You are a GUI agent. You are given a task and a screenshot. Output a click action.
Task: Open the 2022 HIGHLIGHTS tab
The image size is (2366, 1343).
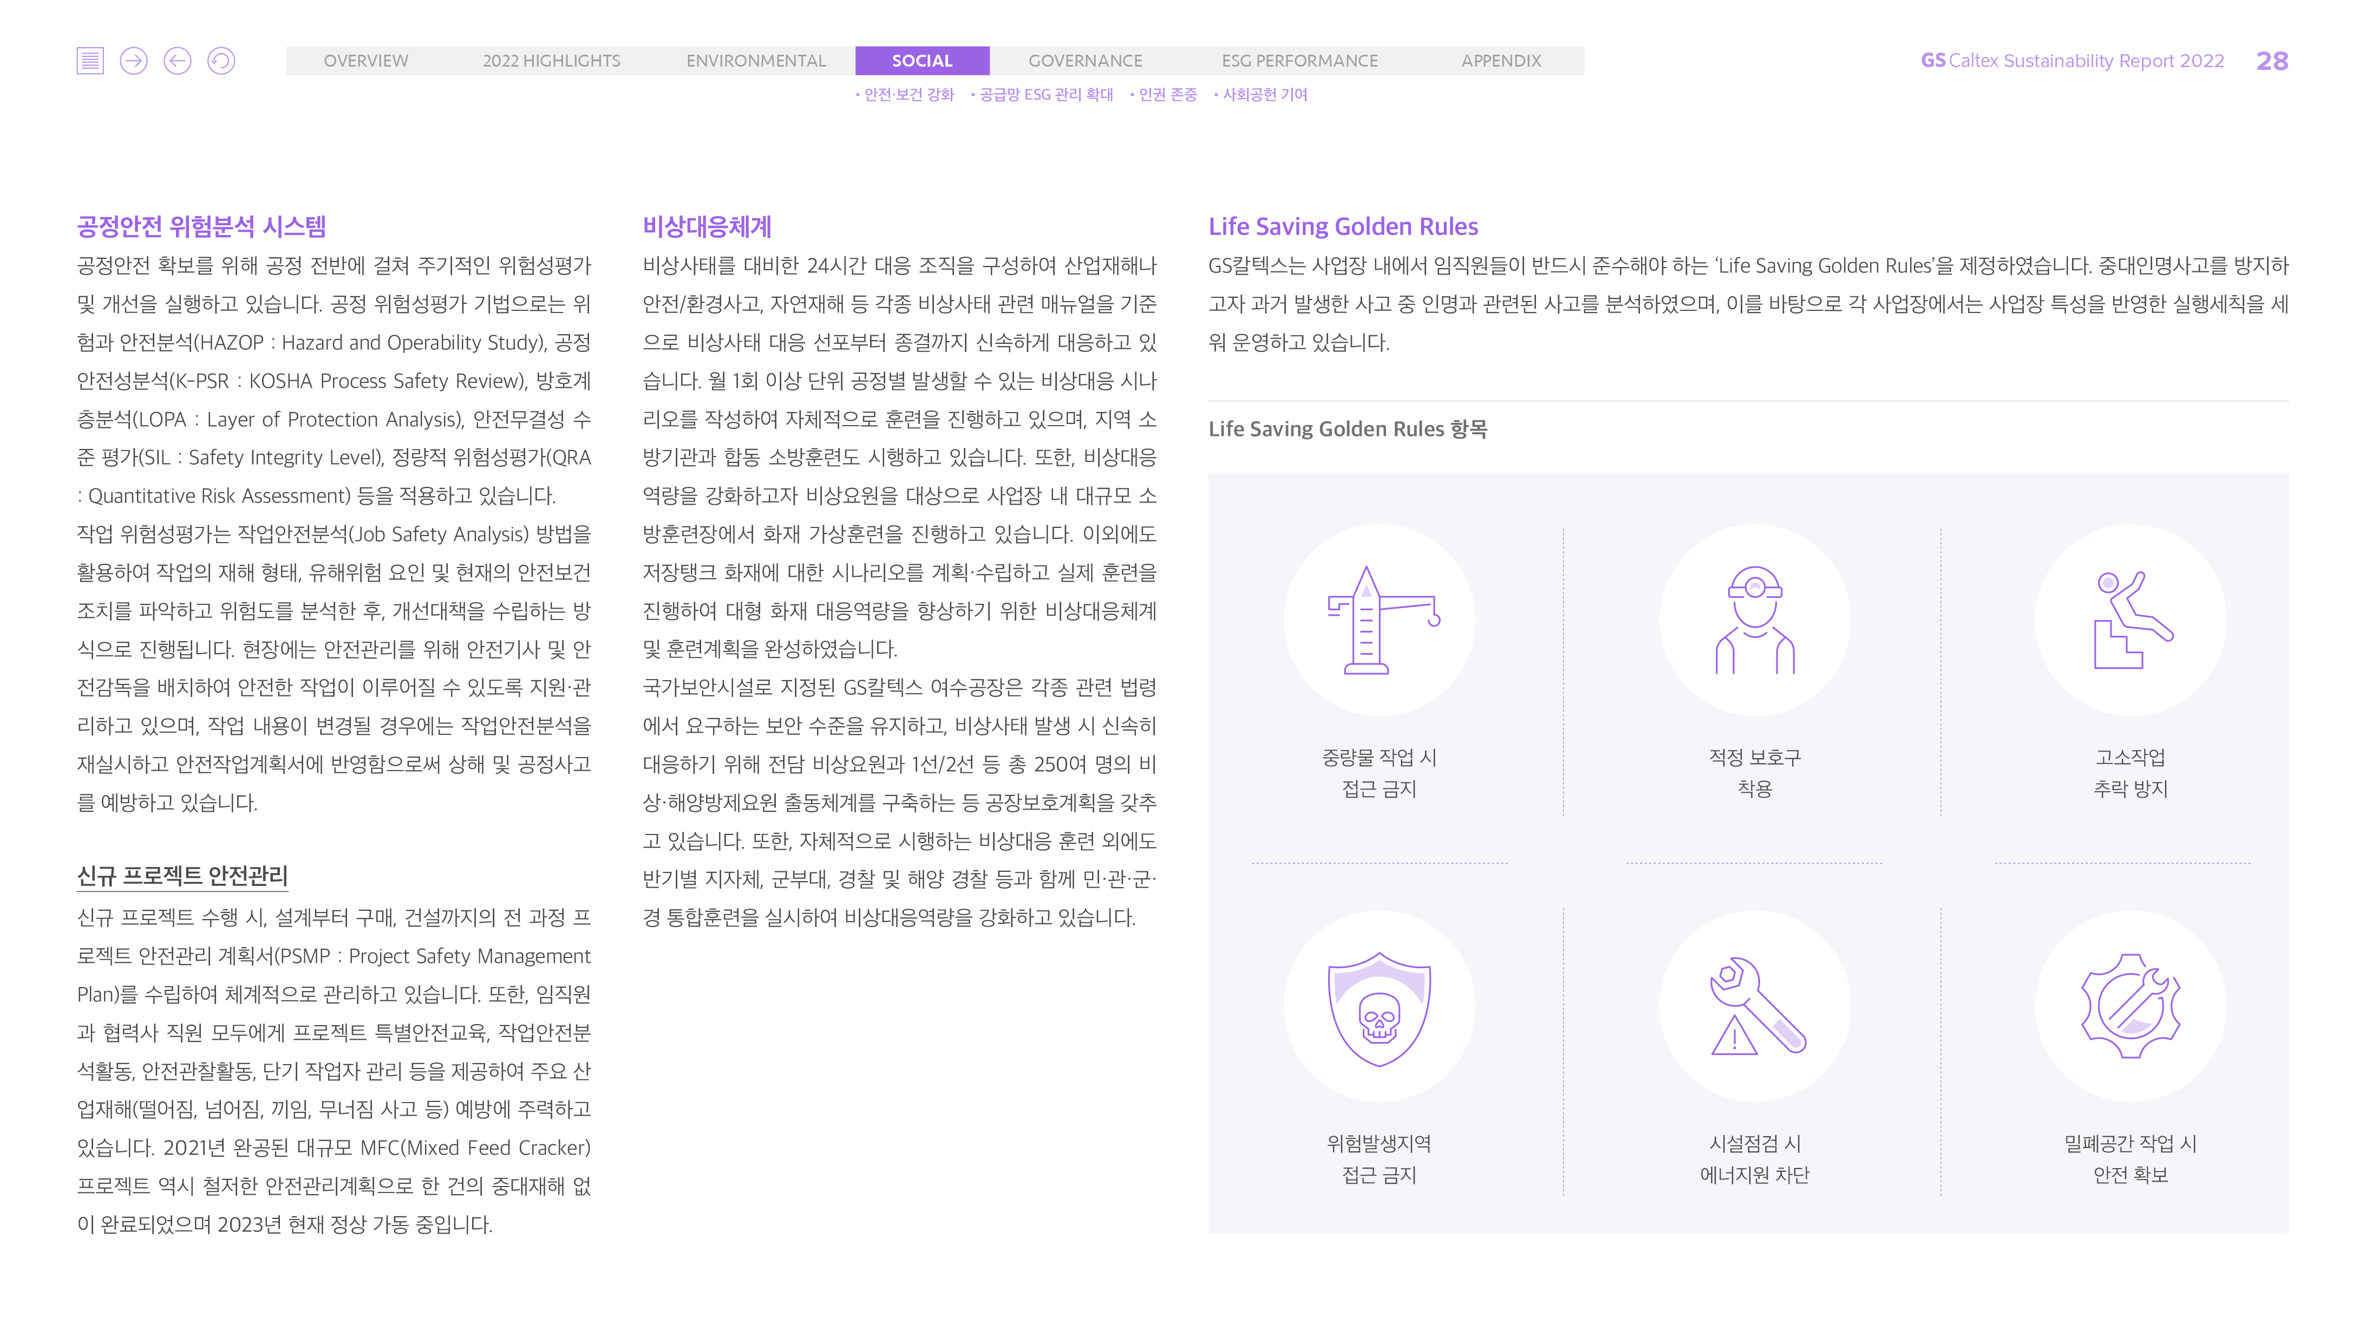[551, 61]
